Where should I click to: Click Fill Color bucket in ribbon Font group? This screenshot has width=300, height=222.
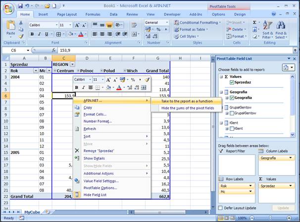click(x=71, y=34)
